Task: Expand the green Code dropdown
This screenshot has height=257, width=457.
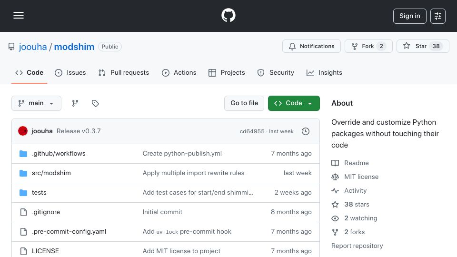Action: pyautogui.click(x=294, y=103)
